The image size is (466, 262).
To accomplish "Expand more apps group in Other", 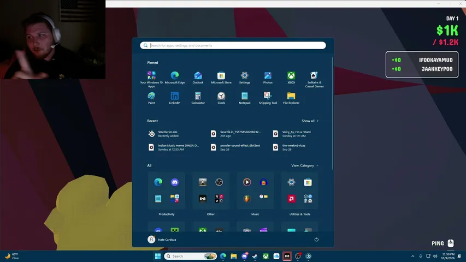I will pyautogui.click(x=219, y=199).
